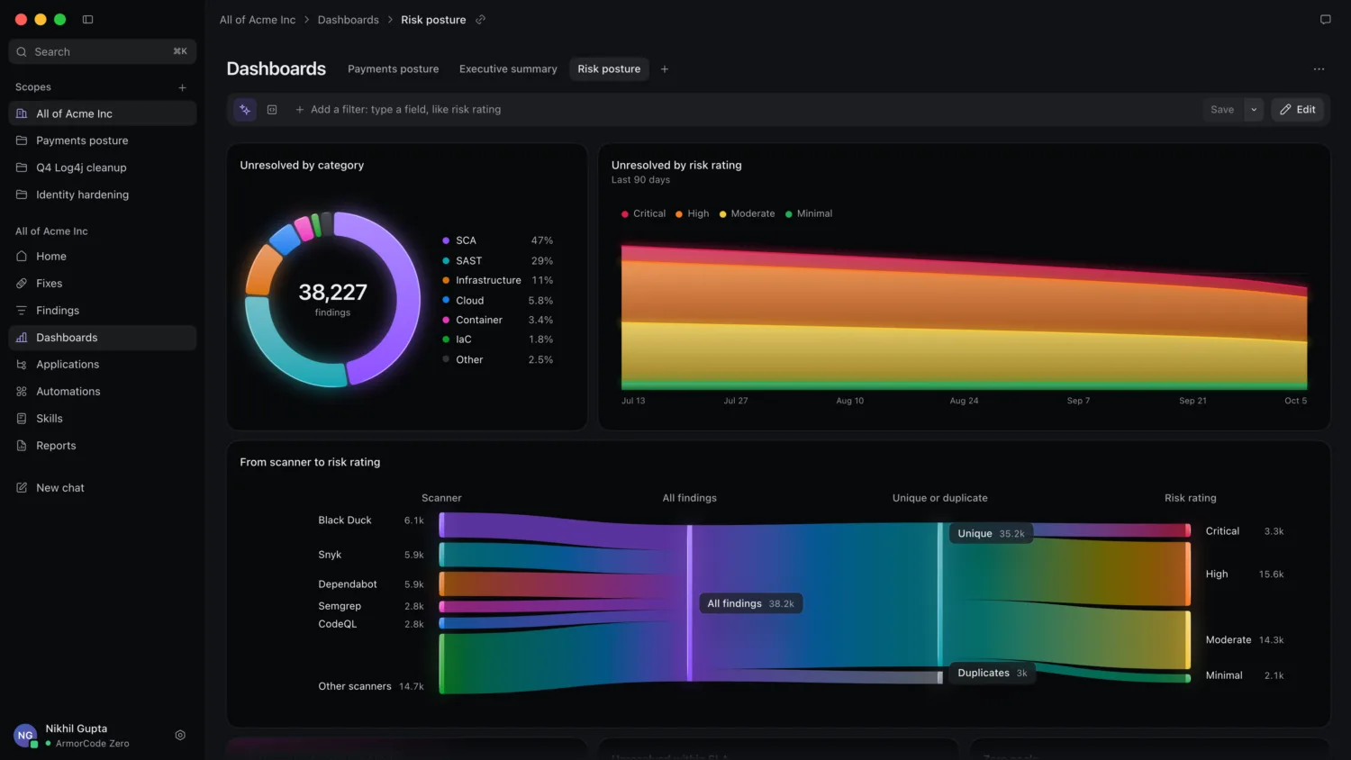Copy link icon beside Risk posture breadcrumb
This screenshot has width=1351, height=760.
click(481, 20)
